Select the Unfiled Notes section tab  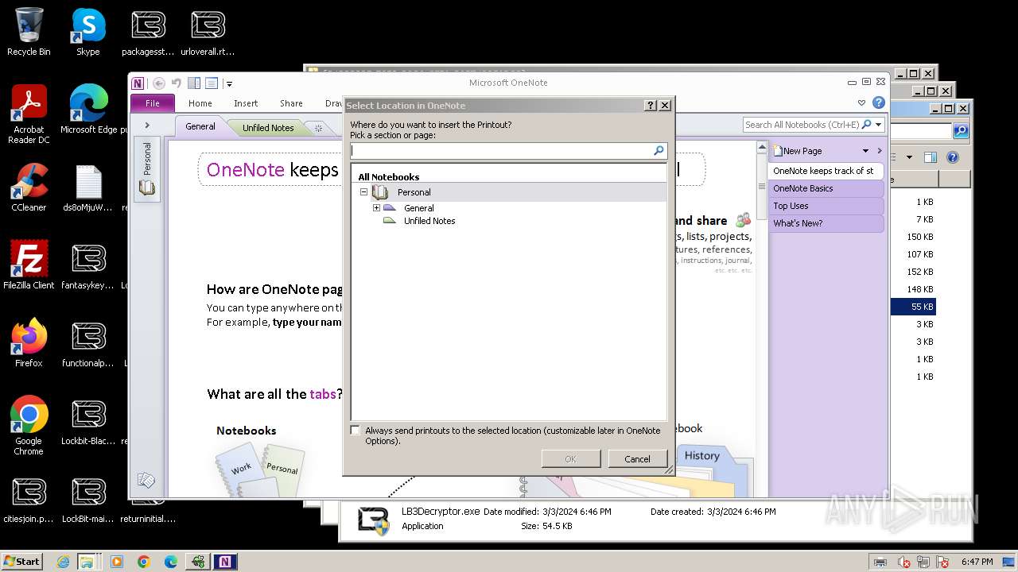pos(268,127)
